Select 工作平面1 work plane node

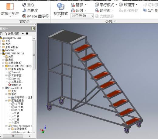tap(17, 75)
